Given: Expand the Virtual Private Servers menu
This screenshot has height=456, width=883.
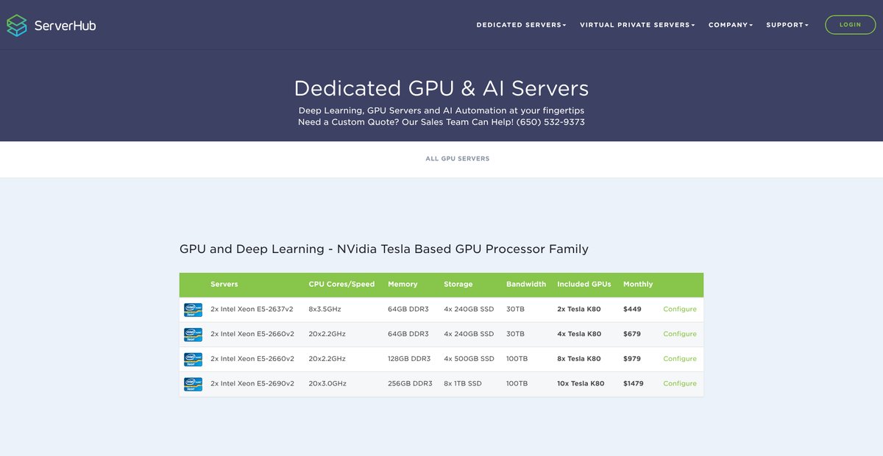Looking at the screenshot, I should pos(637,25).
